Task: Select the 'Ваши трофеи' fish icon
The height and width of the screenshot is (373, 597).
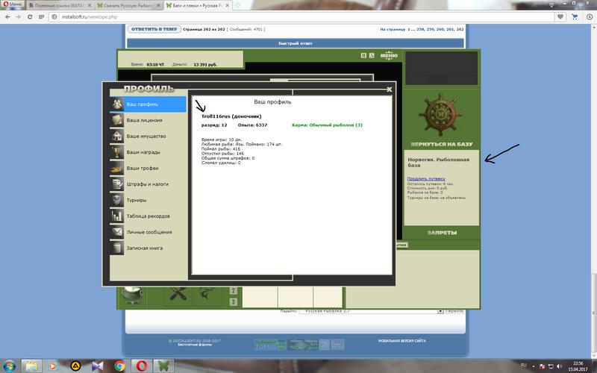Action: (x=117, y=169)
